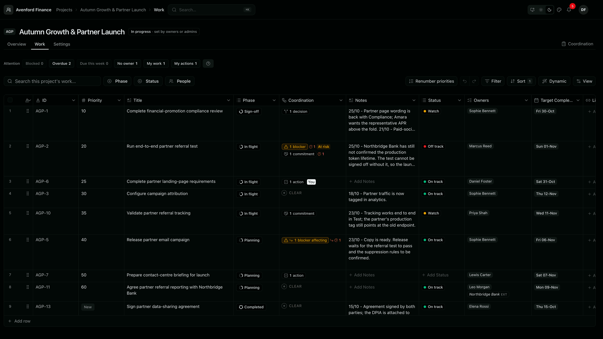
Task: Expand the Status column header dropdown
Action: [459, 100]
